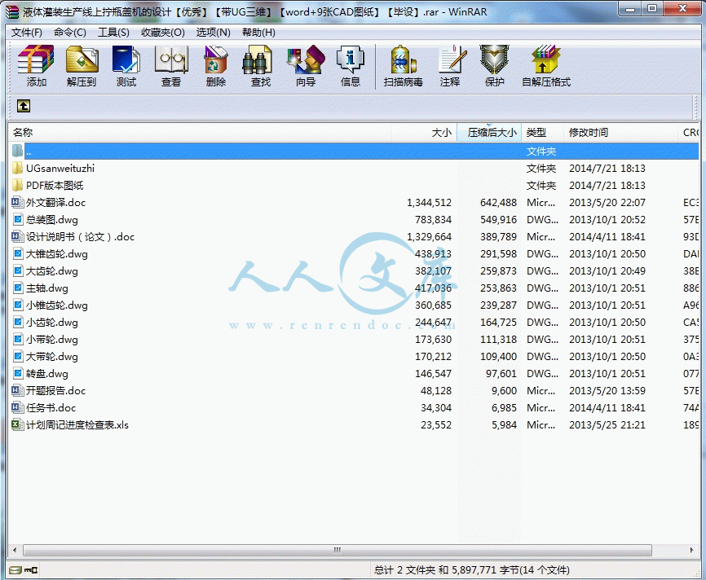
Task: Sort by 修改时间 column header
Action: click(x=620, y=132)
